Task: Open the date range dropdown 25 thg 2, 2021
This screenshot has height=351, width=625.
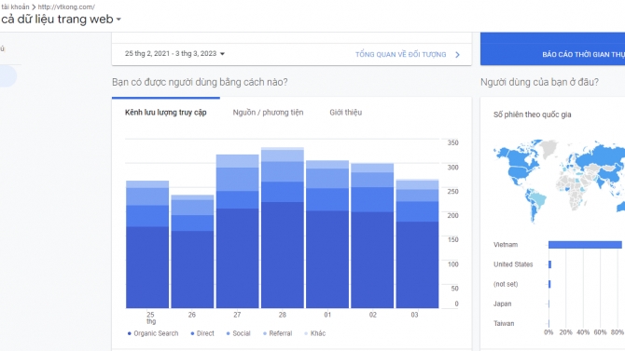Action: 174,54
